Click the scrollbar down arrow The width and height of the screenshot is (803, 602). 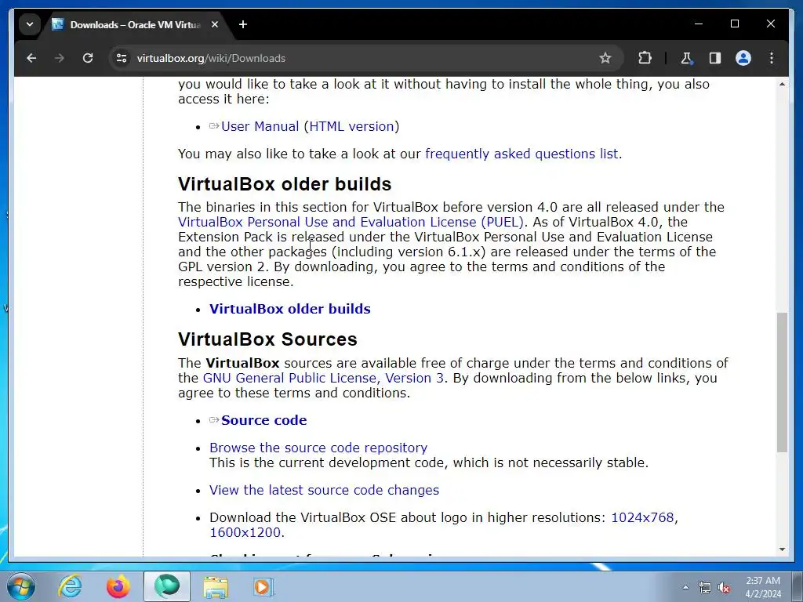782,549
